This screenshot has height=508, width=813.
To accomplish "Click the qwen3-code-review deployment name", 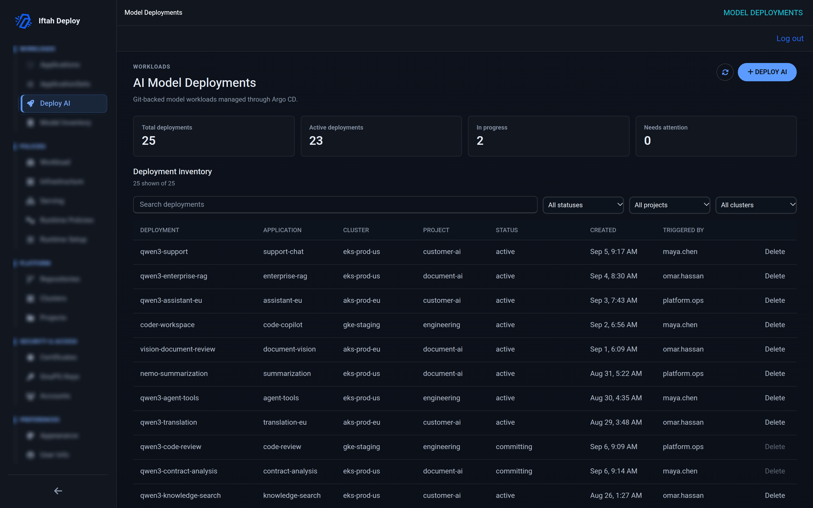I will [x=171, y=447].
